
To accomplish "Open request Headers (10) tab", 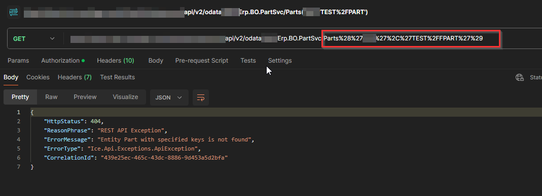I will 116,61.
